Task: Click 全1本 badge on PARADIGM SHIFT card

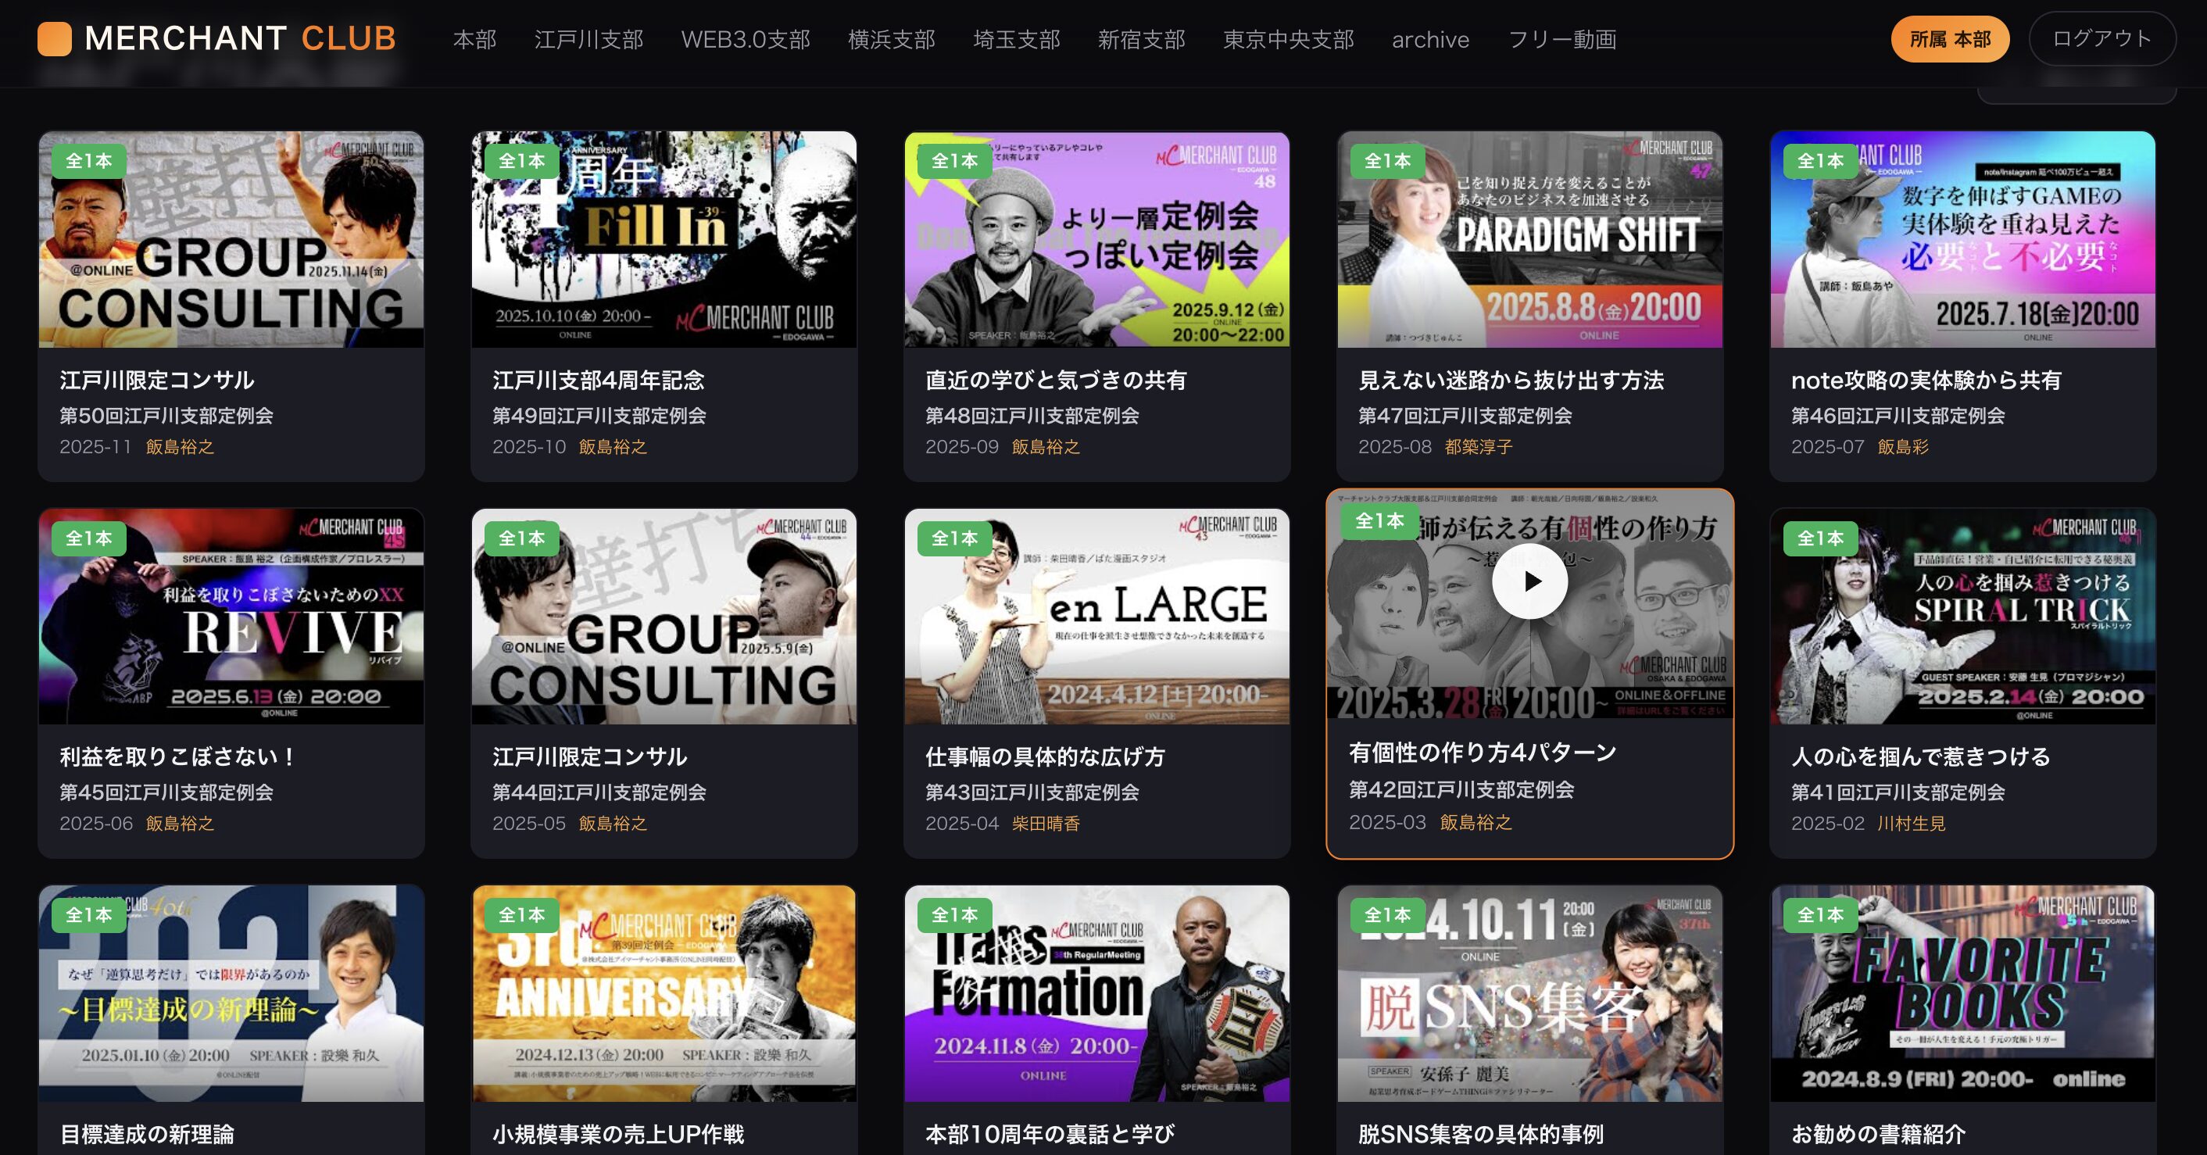Action: pyautogui.click(x=1387, y=160)
